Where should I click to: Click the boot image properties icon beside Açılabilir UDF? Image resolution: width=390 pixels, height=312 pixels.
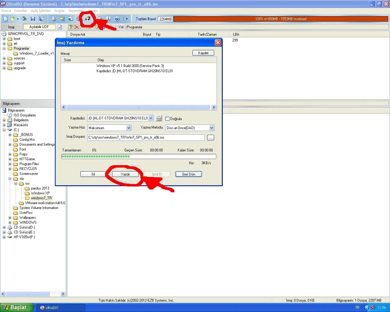60,27
